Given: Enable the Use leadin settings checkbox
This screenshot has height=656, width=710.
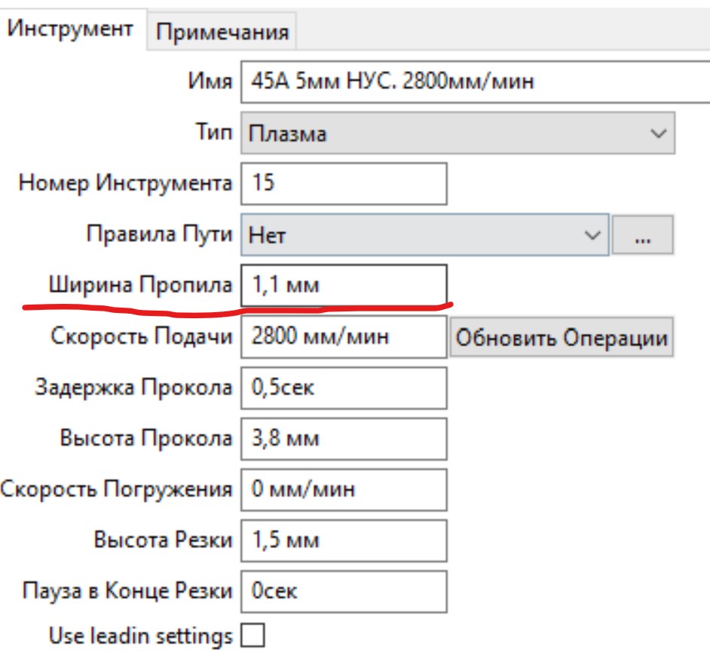Looking at the screenshot, I should pyautogui.click(x=252, y=636).
